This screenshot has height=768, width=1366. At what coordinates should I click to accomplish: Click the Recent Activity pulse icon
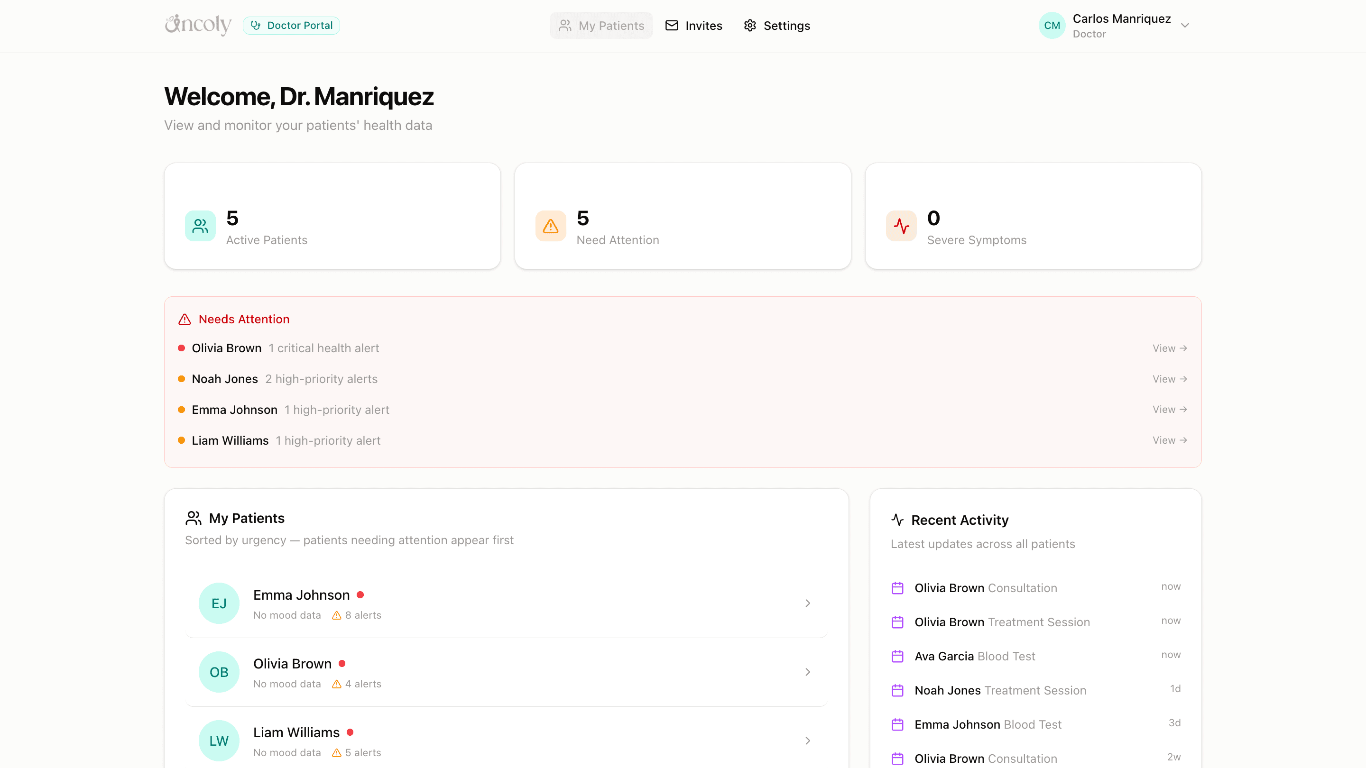click(897, 520)
